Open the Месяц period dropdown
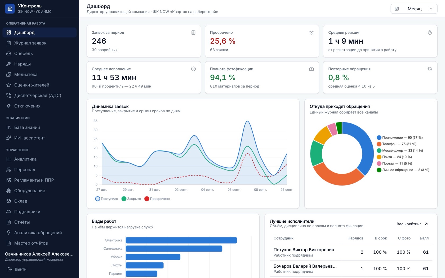Screen dimensions: 445x278 point(414,9)
